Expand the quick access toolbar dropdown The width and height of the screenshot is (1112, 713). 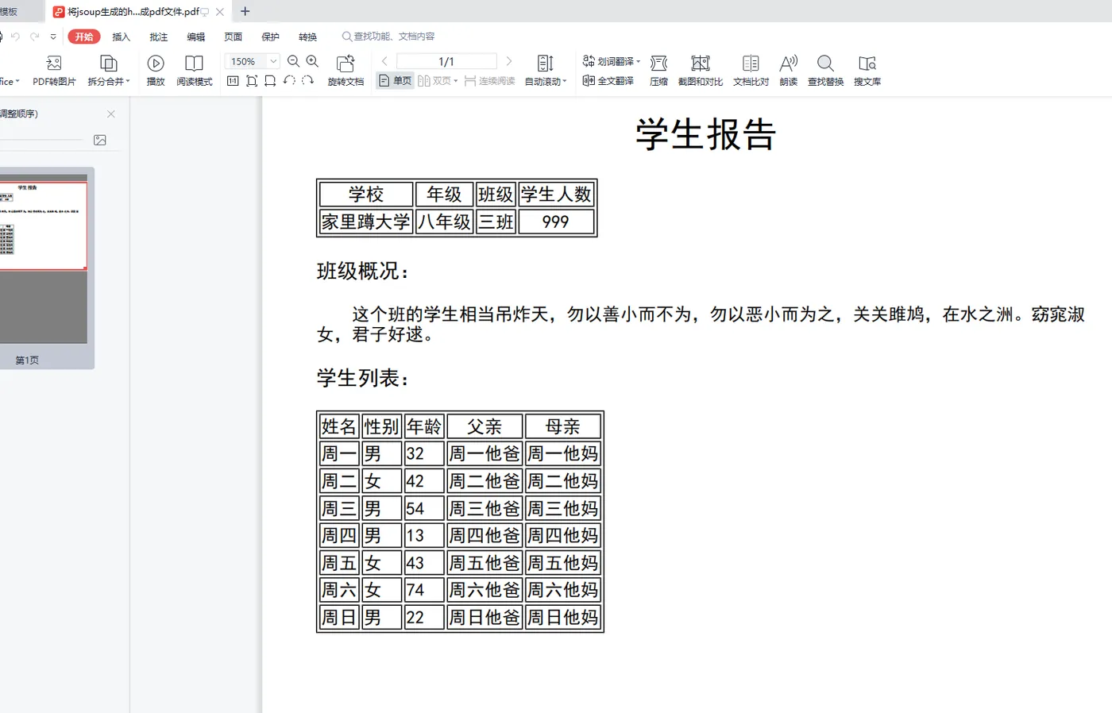(x=53, y=37)
